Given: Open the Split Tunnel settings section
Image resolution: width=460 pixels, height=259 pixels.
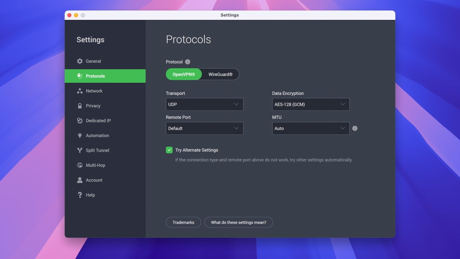Looking at the screenshot, I should tap(105, 150).
